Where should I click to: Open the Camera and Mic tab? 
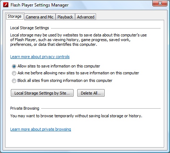tap(40, 17)
